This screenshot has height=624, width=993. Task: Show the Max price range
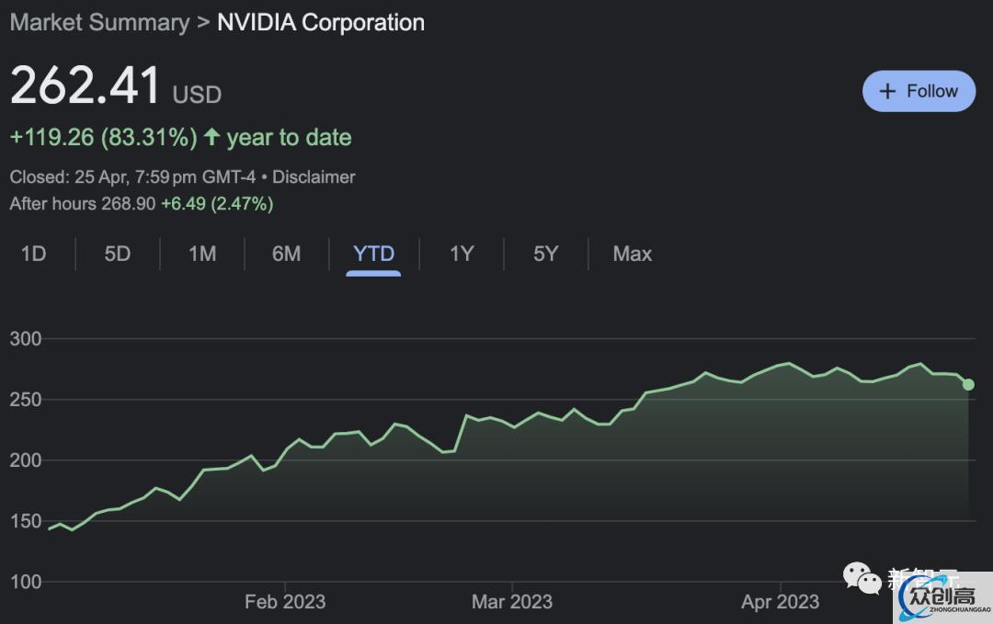tap(632, 254)
